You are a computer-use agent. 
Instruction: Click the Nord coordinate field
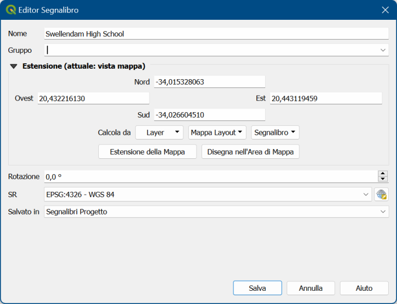click(210, 82)
